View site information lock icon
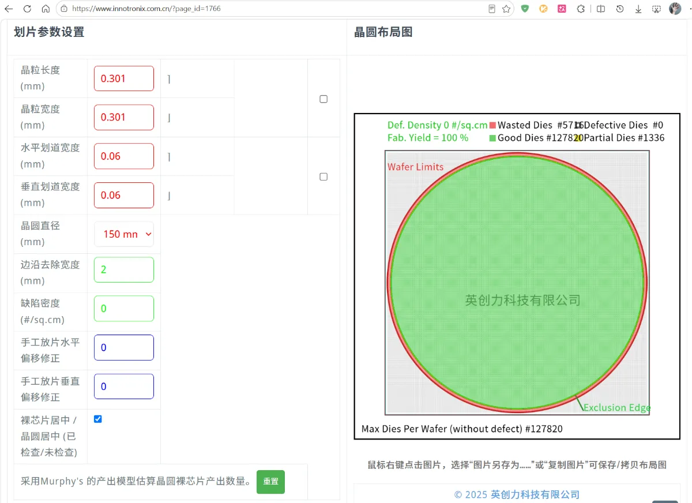Screen dimensions: 692x503 [64, 9]
